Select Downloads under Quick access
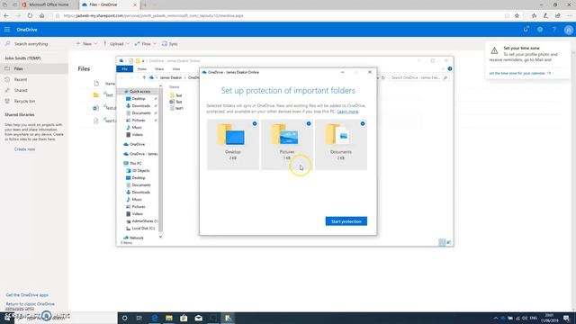Screen dimensions: 576x324 (x=140, y=106)
